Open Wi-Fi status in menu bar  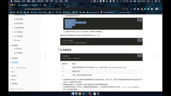point(124,1)
